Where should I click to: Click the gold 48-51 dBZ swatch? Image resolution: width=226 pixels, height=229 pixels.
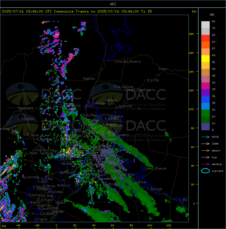[205, 66]
